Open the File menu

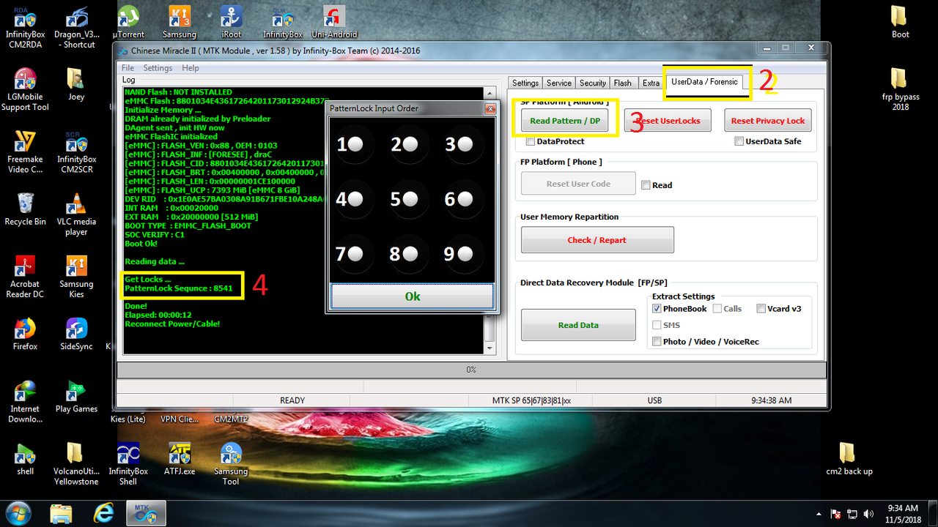128,68
